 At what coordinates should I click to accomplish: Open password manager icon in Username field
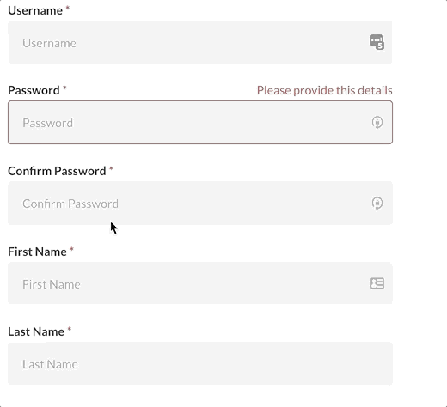[x=377, y=42]
